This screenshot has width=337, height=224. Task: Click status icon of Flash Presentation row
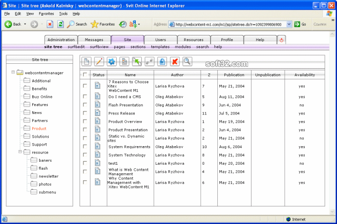(x=98, y=104)
